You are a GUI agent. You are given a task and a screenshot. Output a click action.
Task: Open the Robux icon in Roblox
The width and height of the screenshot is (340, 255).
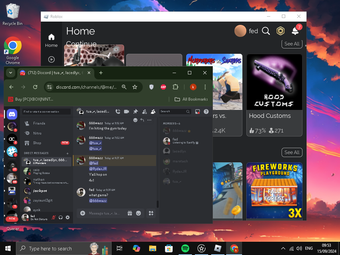[280, 31]
